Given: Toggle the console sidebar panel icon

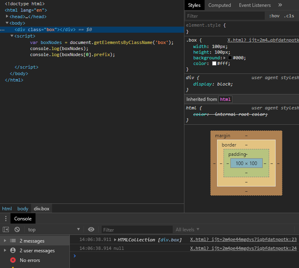Looking at the screenshot, I should 6,230.
